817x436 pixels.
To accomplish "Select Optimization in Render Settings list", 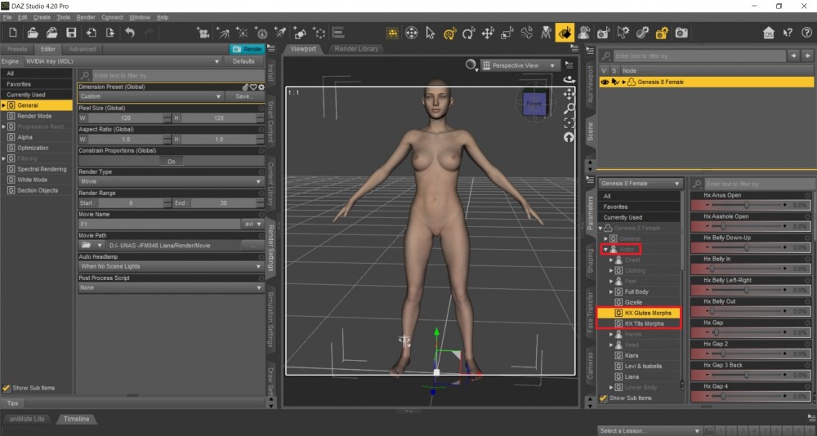I will (x=33, y=148).
